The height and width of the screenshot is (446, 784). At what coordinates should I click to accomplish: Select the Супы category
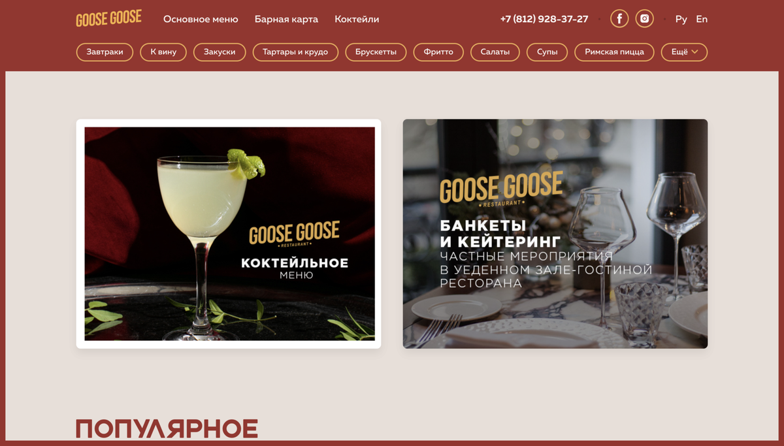click(547, 52)
